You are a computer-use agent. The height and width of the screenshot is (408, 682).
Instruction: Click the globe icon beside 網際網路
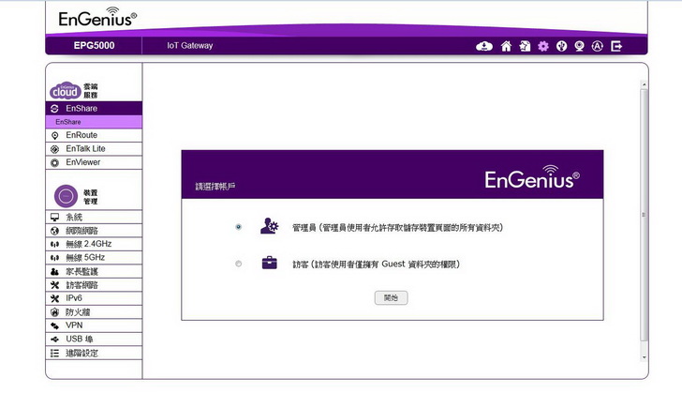click(x=54, y=231)
